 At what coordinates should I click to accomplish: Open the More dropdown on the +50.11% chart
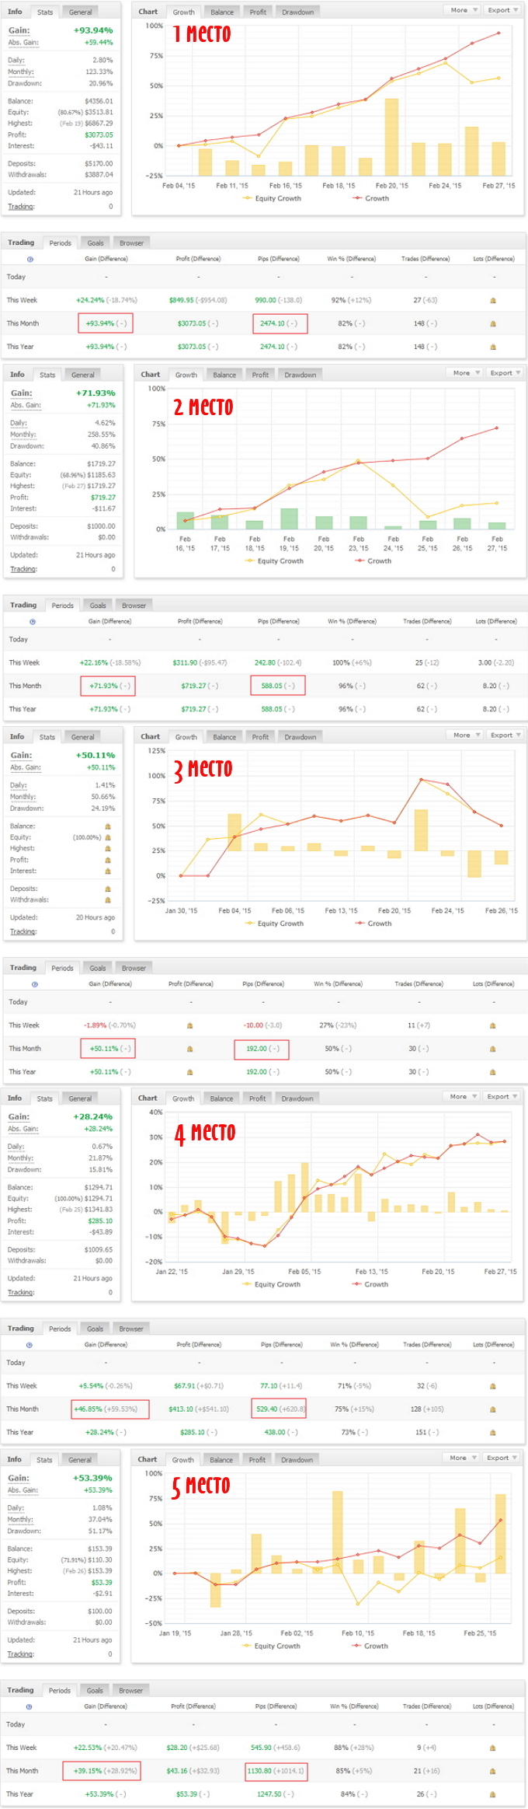click(466, 735)
